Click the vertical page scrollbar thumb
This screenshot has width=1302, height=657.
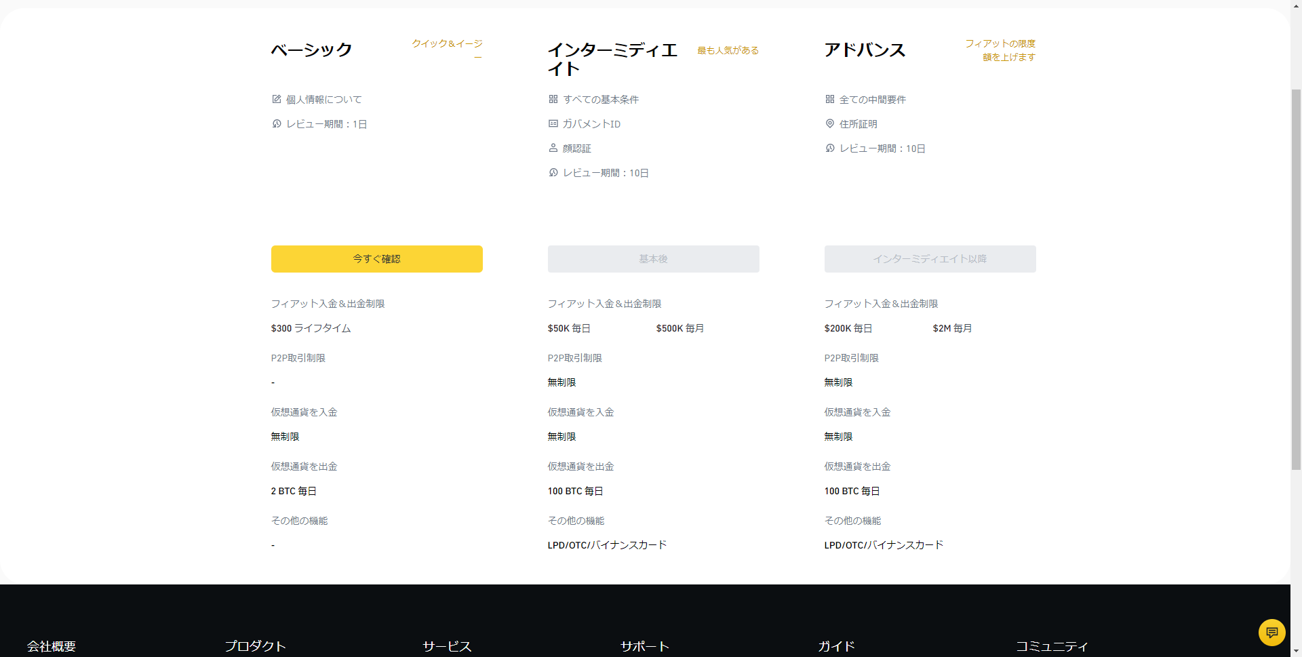click(x=1296, y=278)
